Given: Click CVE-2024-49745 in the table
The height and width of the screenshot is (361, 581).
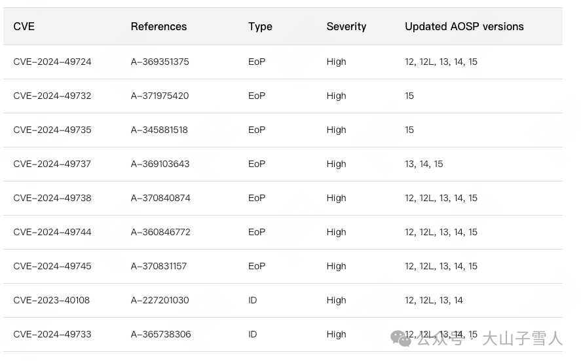Looking at the screenshot, I should (x=52, y=266).
